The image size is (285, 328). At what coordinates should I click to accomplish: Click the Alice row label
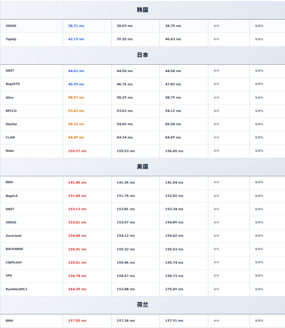10,98
